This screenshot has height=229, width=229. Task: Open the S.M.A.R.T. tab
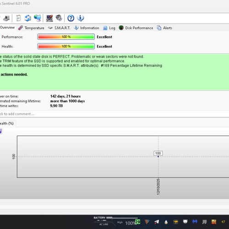point(59,28)
